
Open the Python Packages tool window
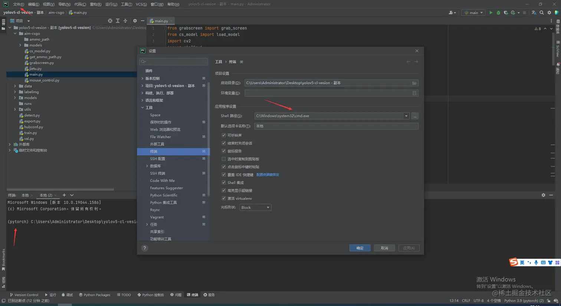pyautogui.click(x=95, y=295)
